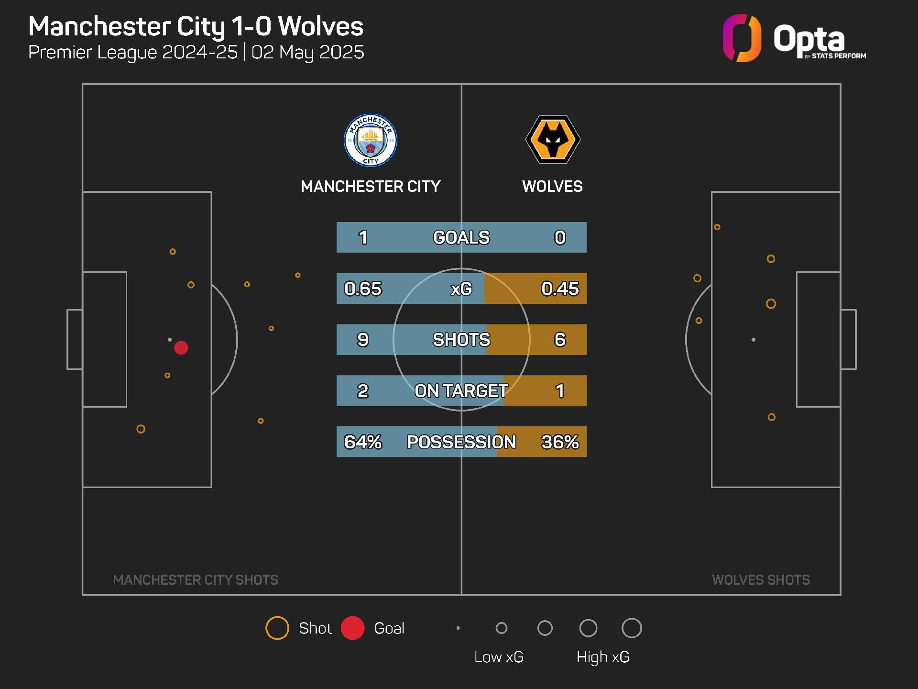This screenshot has width=918, height=689.
Task: Click the MANCHESTER CITY SHOTS pitch label
Action: tap(196, 580)
